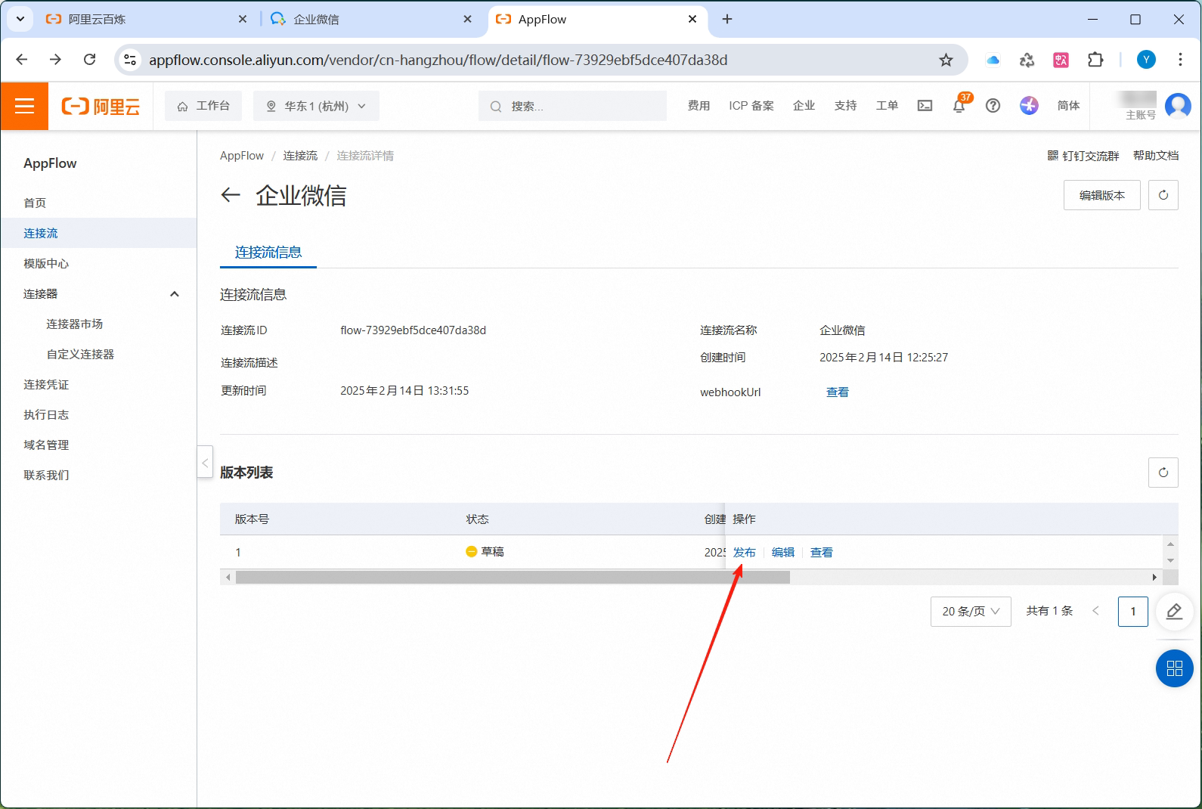
Task: Bookmark this page with the star icon
Action: click(946, 60)
